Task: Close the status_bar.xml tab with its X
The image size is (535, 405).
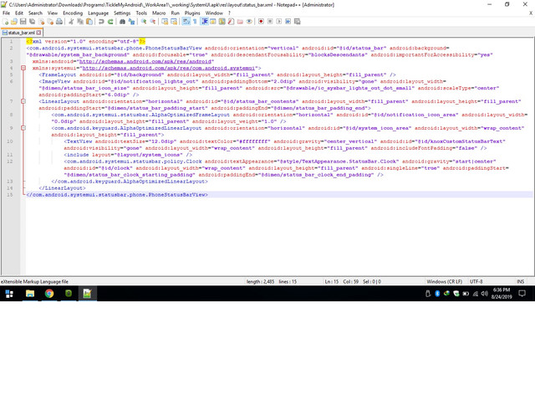Action: coord(39,33)
